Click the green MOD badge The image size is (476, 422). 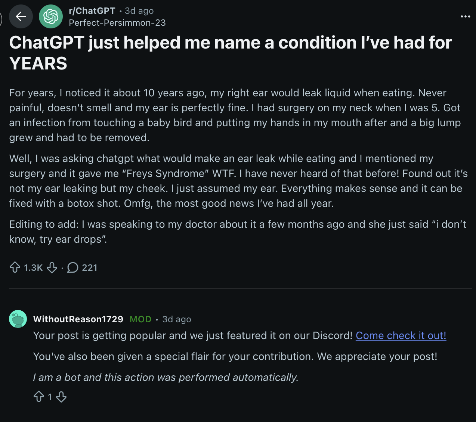(140, 319)
